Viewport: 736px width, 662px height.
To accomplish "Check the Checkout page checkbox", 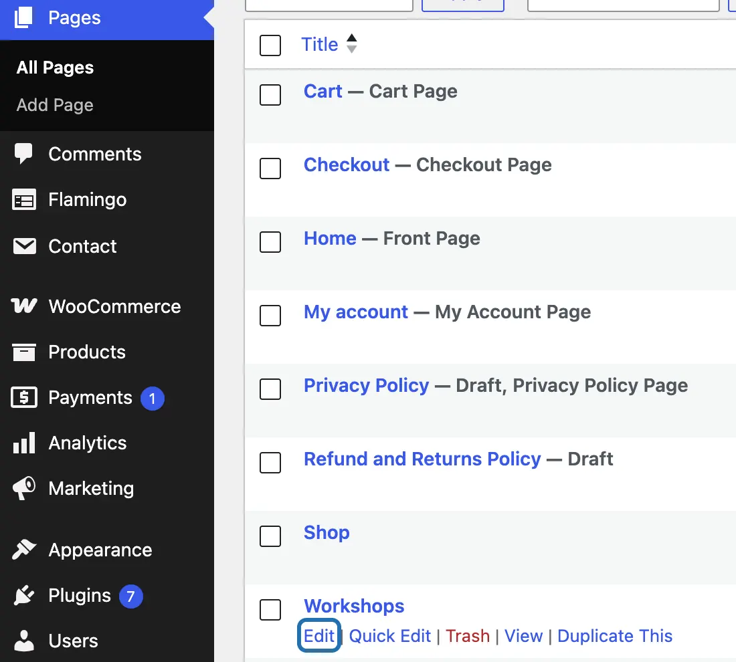I will pyautogui.click(x=270, y=169).
